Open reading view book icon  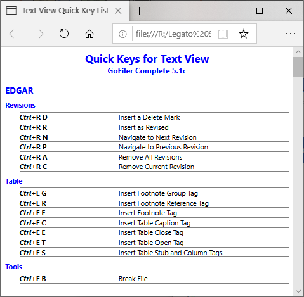pos(223,34)
